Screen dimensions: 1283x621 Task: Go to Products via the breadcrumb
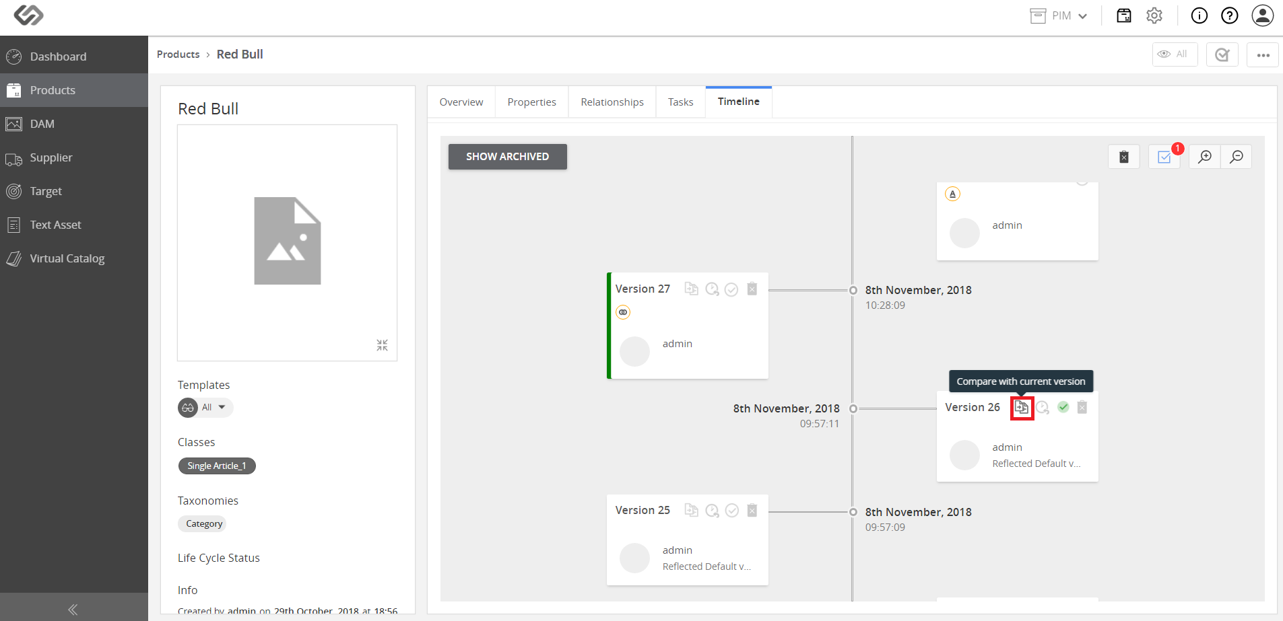[178, 54]
